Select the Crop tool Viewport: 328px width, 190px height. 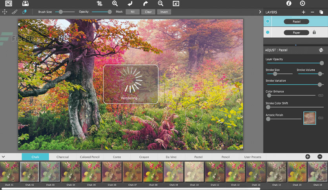(x=100, y=4)
